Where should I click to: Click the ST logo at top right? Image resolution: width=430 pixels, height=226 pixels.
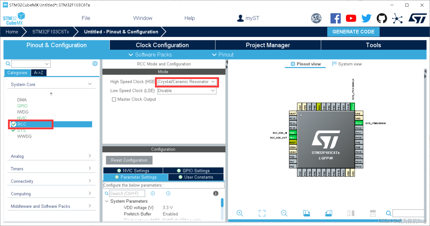point(418,18)
